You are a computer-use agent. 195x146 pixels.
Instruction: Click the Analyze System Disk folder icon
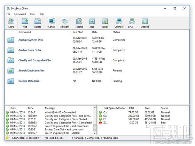point(11,40)
